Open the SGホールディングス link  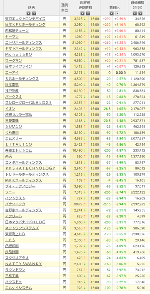(x=22, y=79)
